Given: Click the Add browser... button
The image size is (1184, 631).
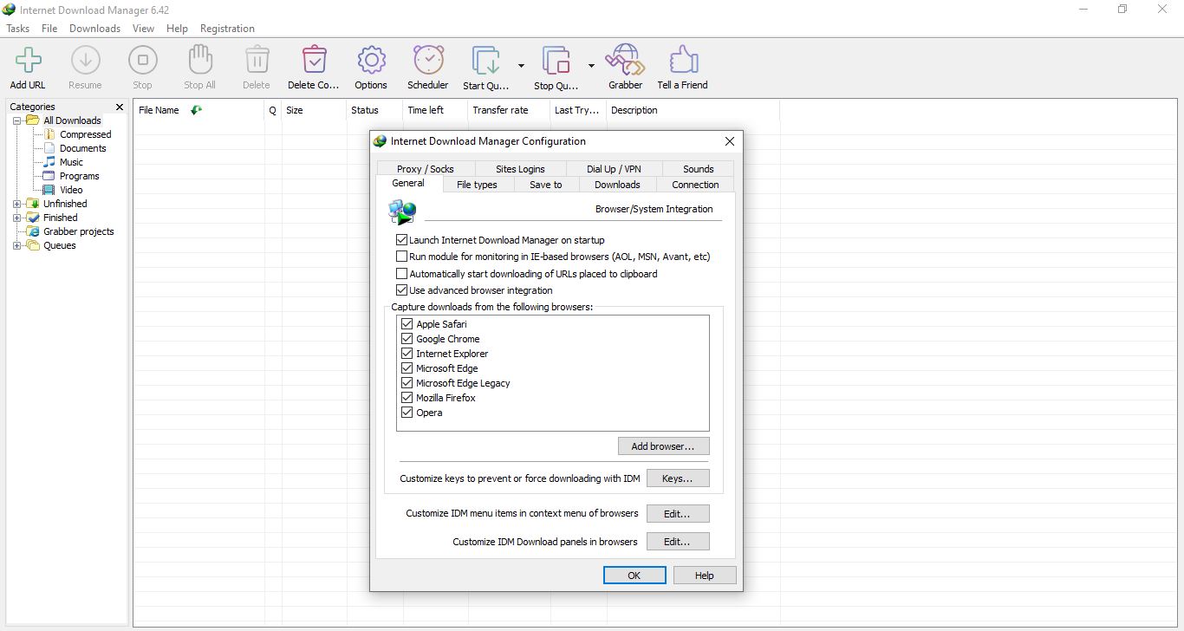Looking at the screenshot, I should (663, 446).
